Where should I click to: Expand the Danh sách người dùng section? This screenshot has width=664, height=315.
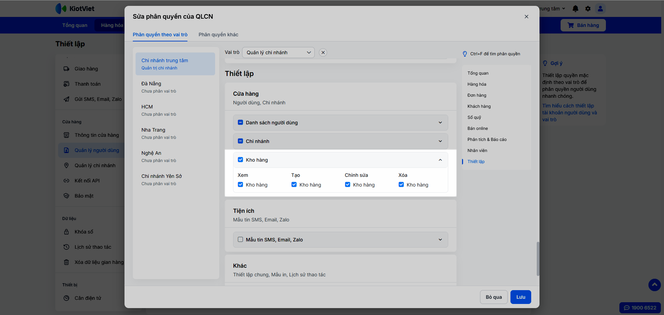pos(440,123)
